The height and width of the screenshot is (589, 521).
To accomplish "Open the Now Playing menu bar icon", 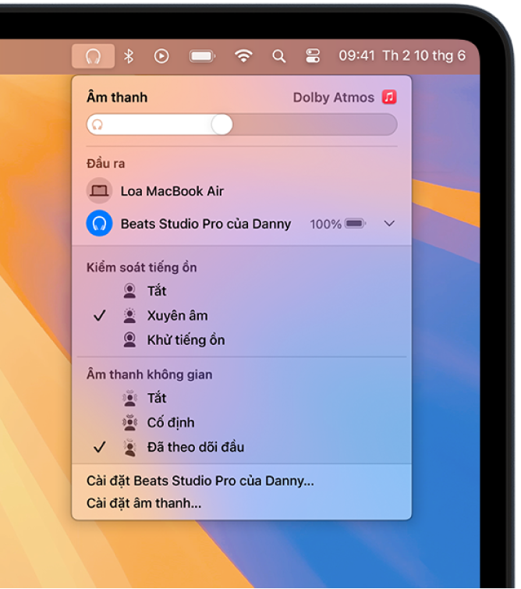I will point(161,56).
